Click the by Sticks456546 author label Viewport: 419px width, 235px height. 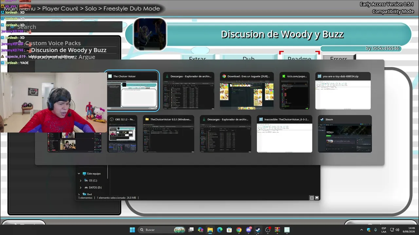382,48
